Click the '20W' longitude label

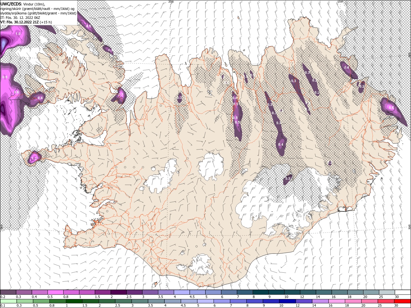click(171, 2)
